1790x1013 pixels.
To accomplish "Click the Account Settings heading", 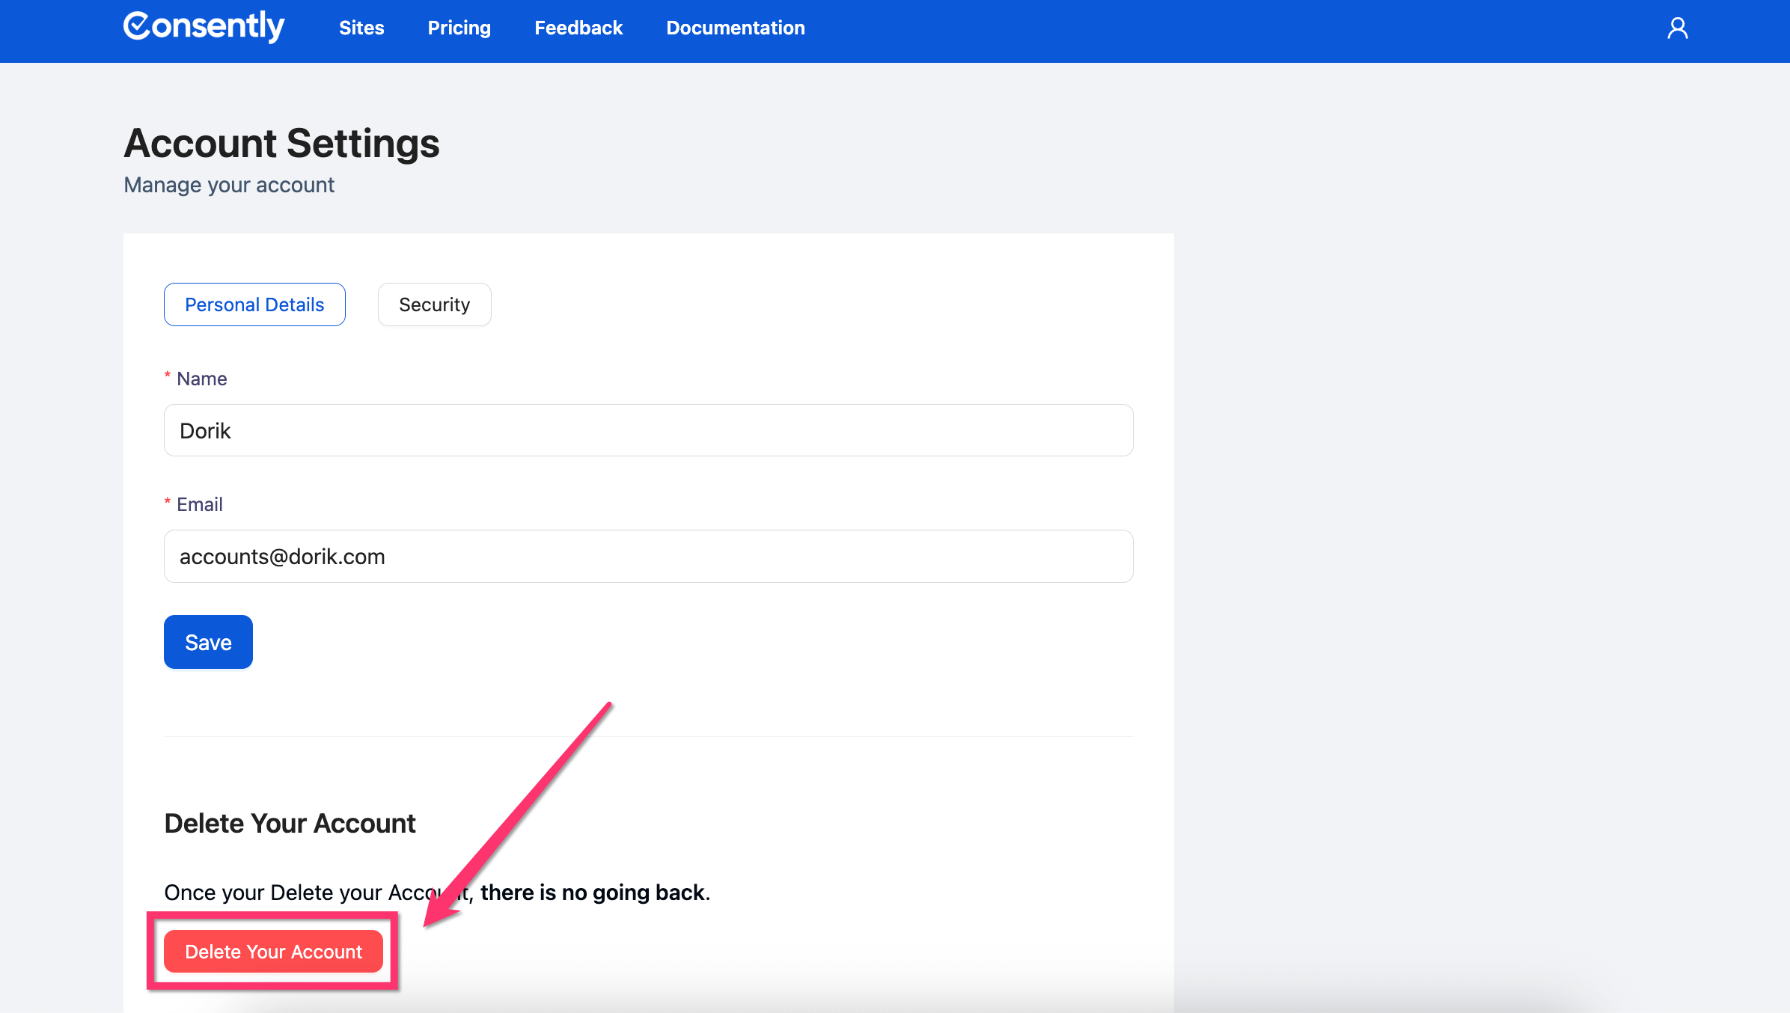I will point(281,144).
